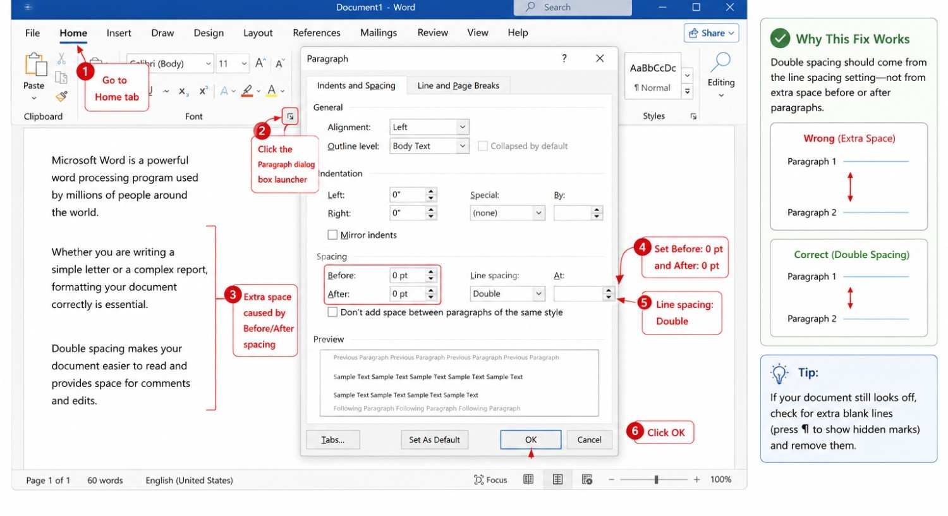
Task: Select the Format Painter brush
Action: coord(61,96)
